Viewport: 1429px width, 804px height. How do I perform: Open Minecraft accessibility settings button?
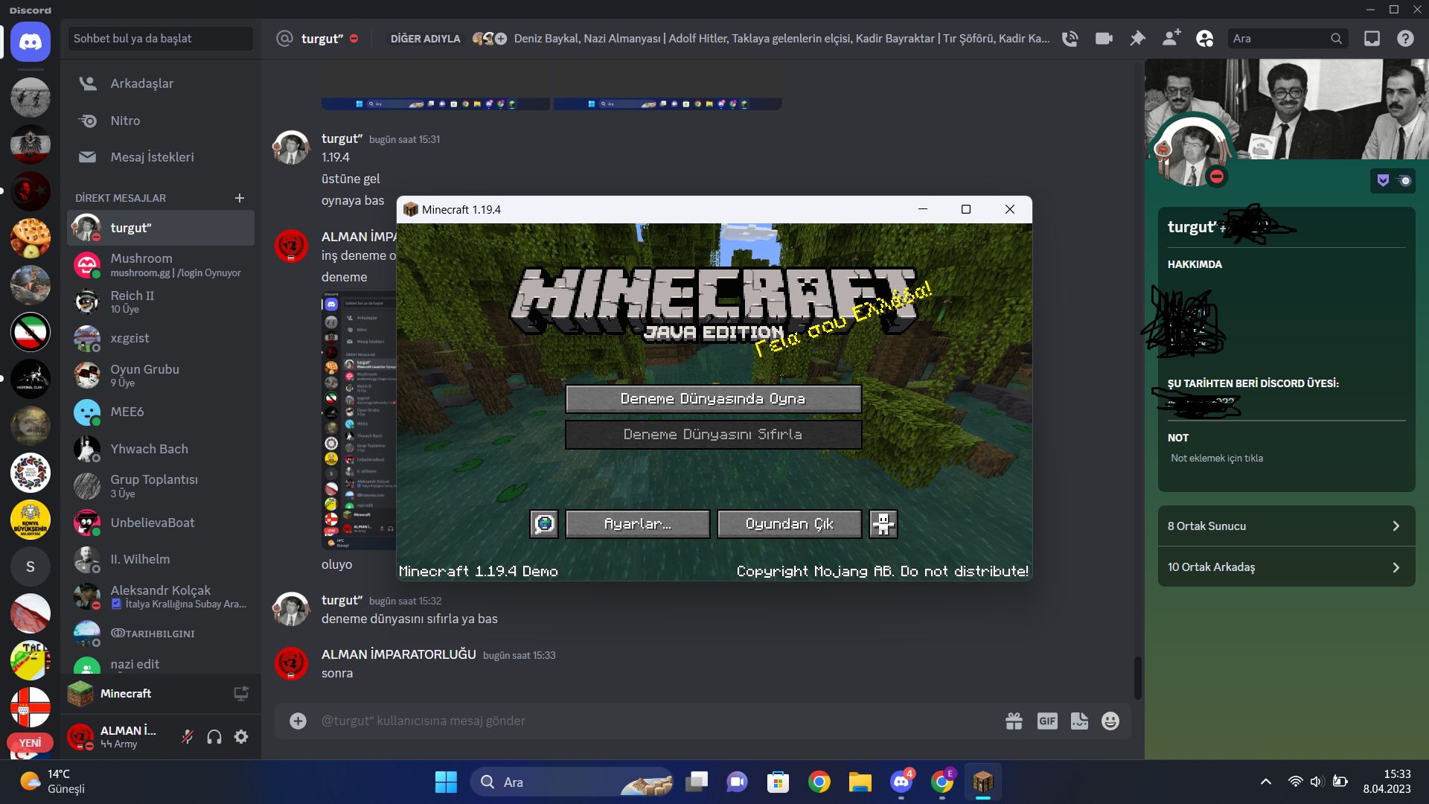click(x=883, y=524)
